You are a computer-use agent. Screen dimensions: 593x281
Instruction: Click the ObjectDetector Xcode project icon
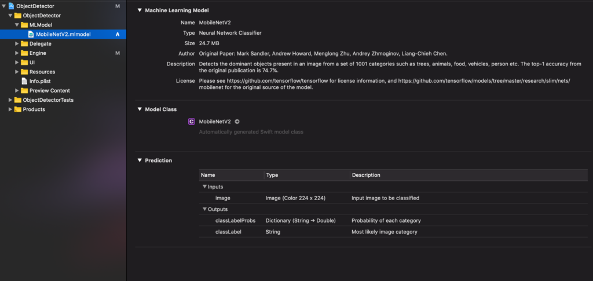click(11, 6)
